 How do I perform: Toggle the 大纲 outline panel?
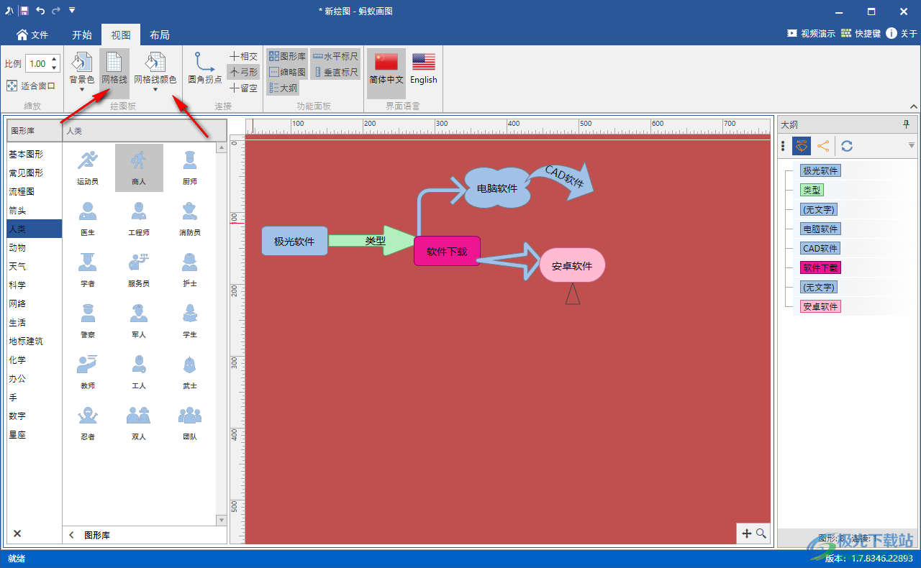pos(283,88)
